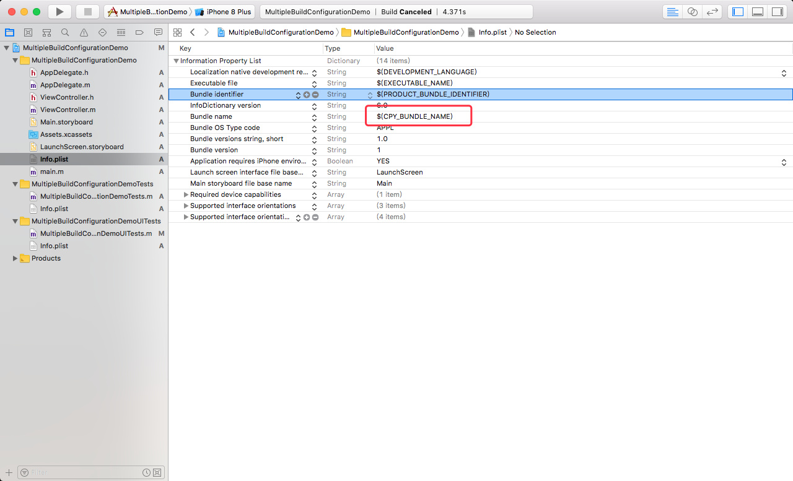Expand Supported interface orientations (4 items)
Screen dimensions: 793x481
point(186,217)
